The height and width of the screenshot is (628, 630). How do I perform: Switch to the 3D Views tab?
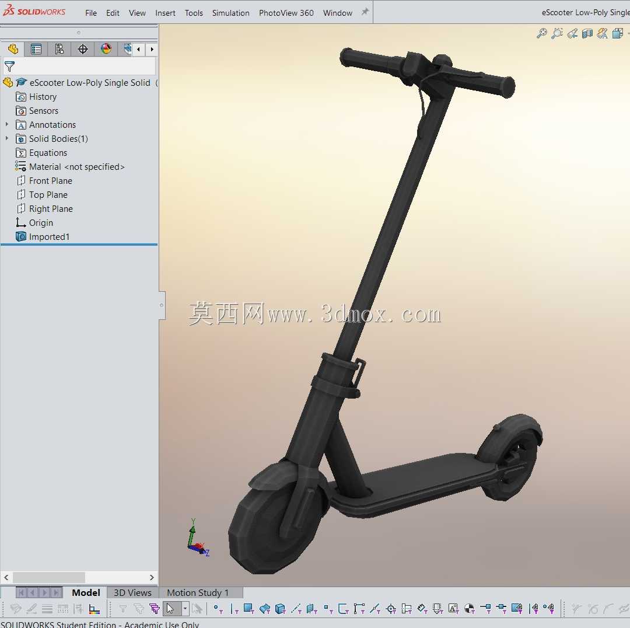pos(132,592)
